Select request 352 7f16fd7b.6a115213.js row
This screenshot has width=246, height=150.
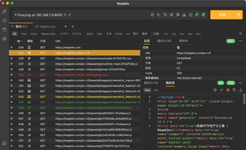(75, 146)
